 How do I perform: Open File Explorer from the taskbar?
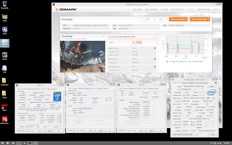pos(13,143)
